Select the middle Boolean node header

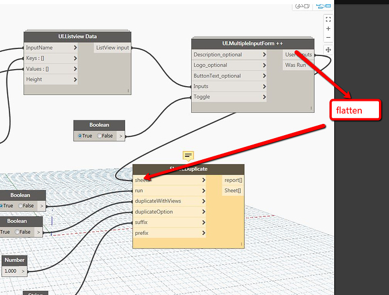99,125
